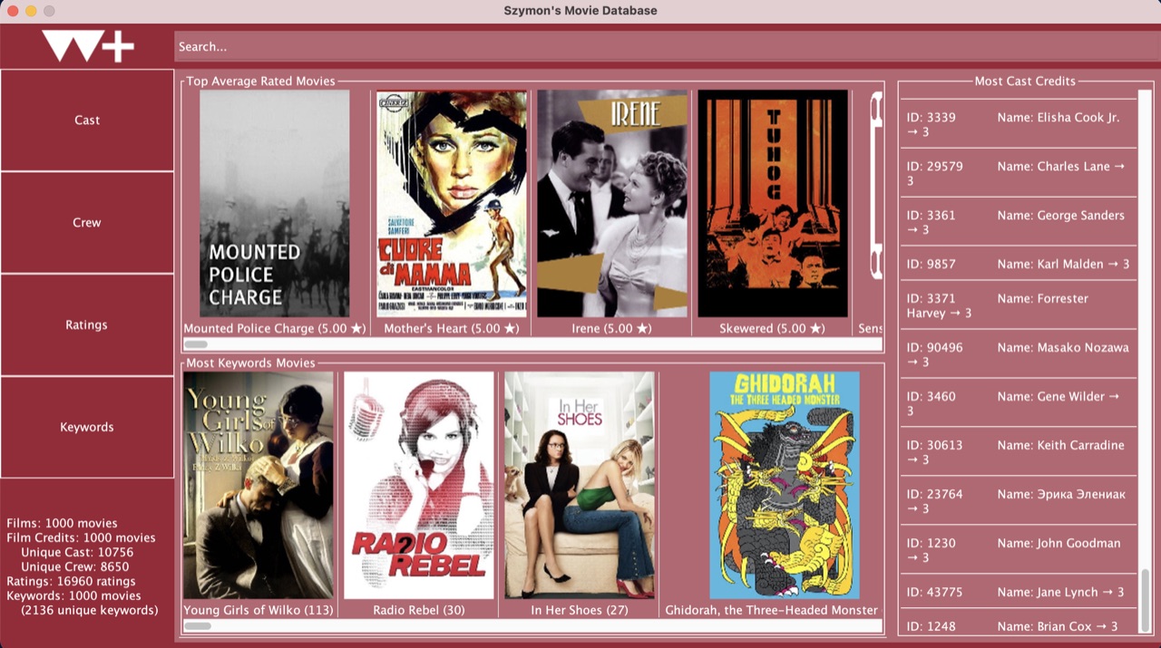Select the Tuhog movie poster
The height and width of the screenshot is (648, 1161).
tap(773, 204)
